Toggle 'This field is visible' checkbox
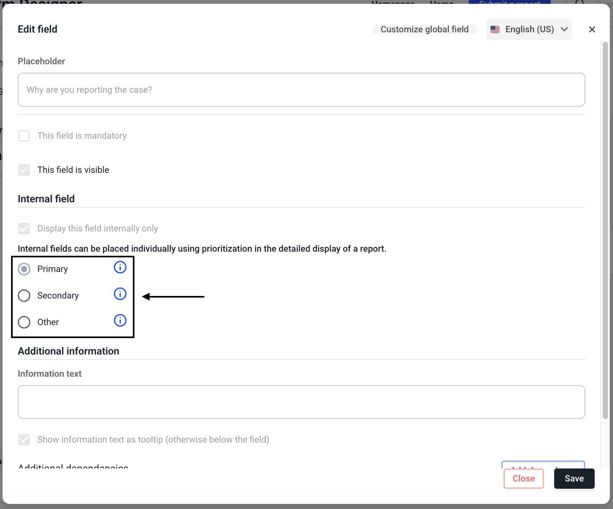 pos(24,170)
